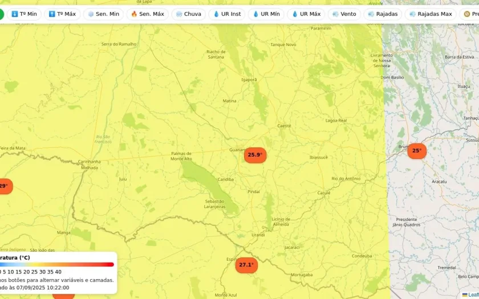
Task: Show UR Inst humidity layer
Action: tap(227, 14)
